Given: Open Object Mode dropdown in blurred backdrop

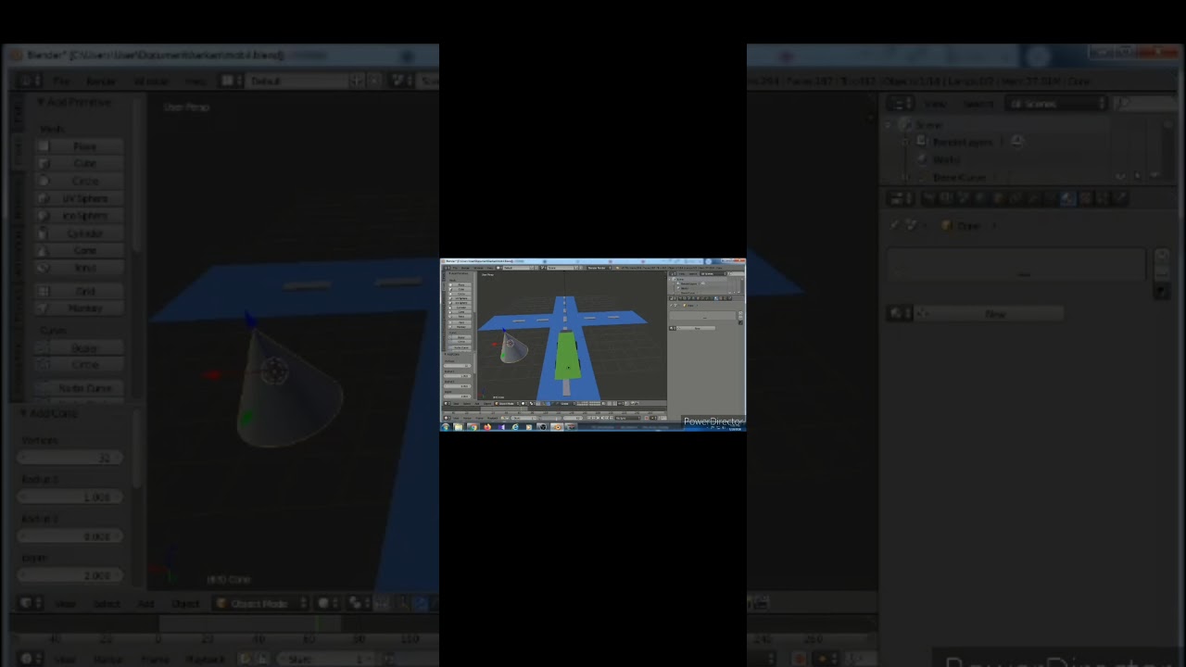Looking at the screenshot, I should 260,604.
